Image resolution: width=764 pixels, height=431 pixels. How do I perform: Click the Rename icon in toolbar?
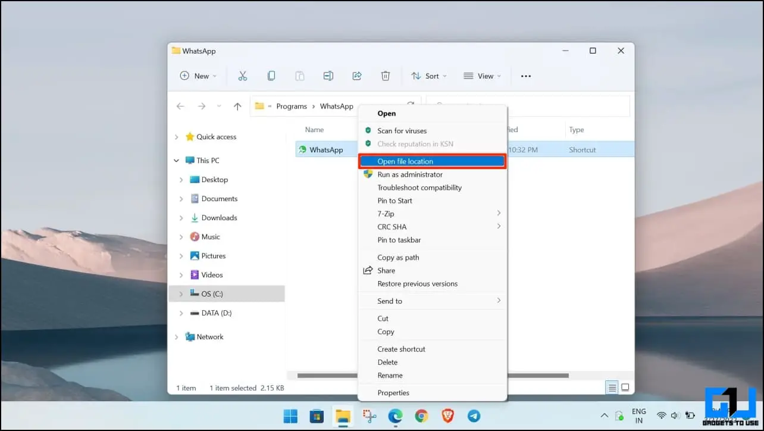tap(328, 76)
